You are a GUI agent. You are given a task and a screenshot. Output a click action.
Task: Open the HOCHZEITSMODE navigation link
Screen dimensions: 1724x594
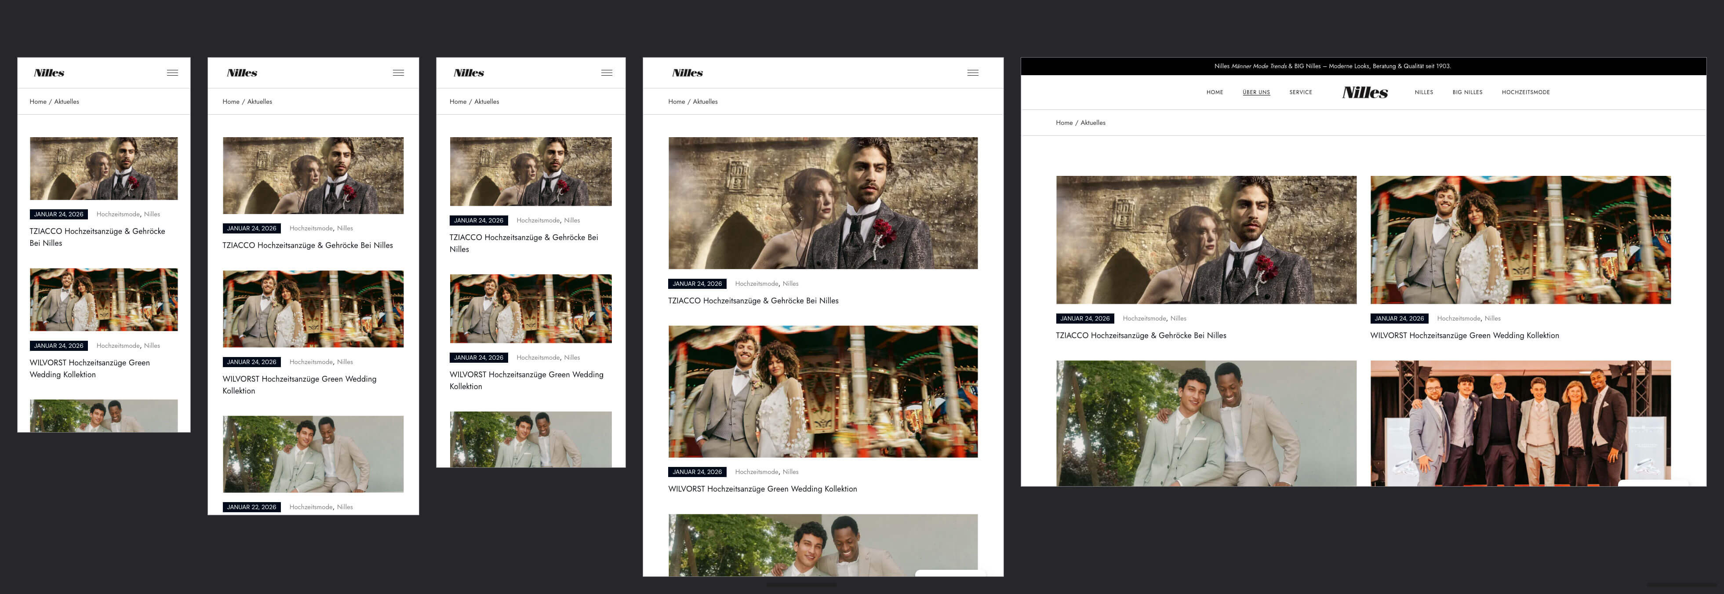[1527, 92]
